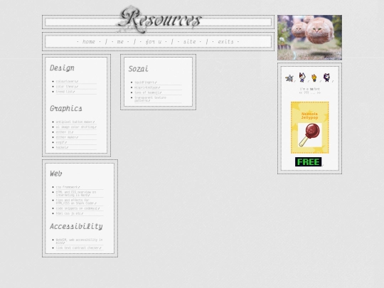384x288 pixels.
Task: Open the ai image color shifting link
Action: [76, 127]
